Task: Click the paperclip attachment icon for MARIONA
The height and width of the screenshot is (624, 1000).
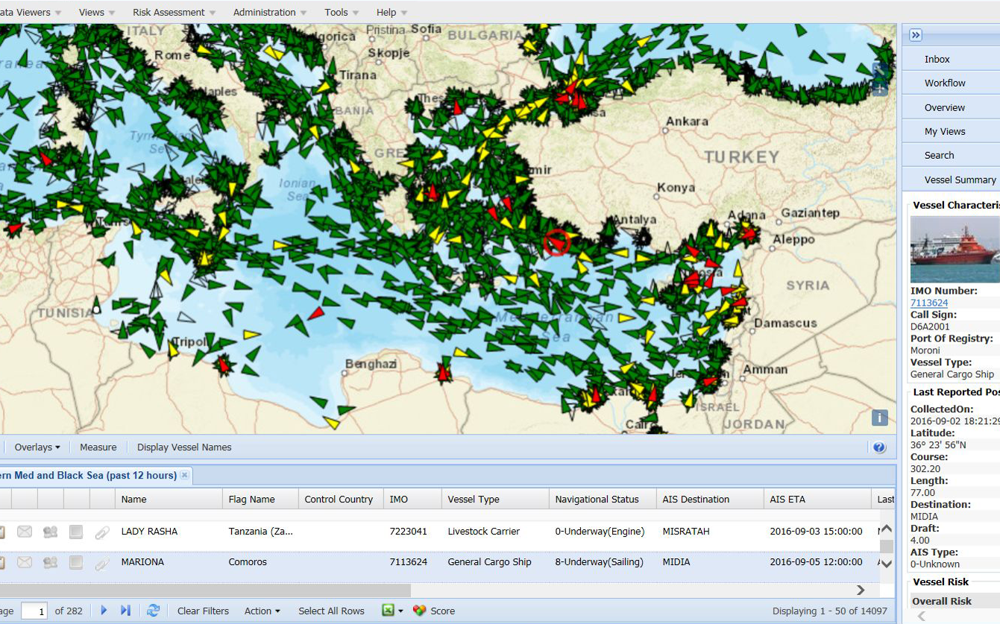Action: (102, 563)
